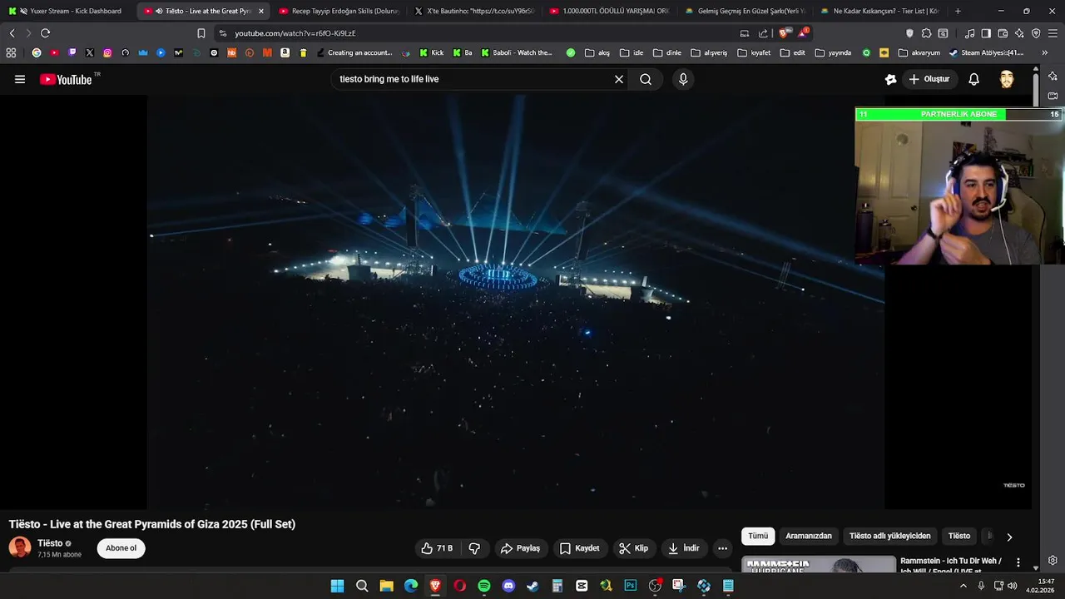Open Creating an account bookmark
Viewport: 1065px width, 599px height.
(x=354, y=52)
